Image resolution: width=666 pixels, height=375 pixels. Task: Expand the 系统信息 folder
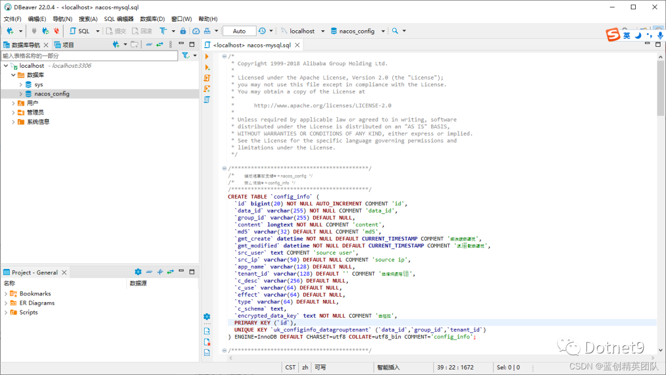[14, 122]
